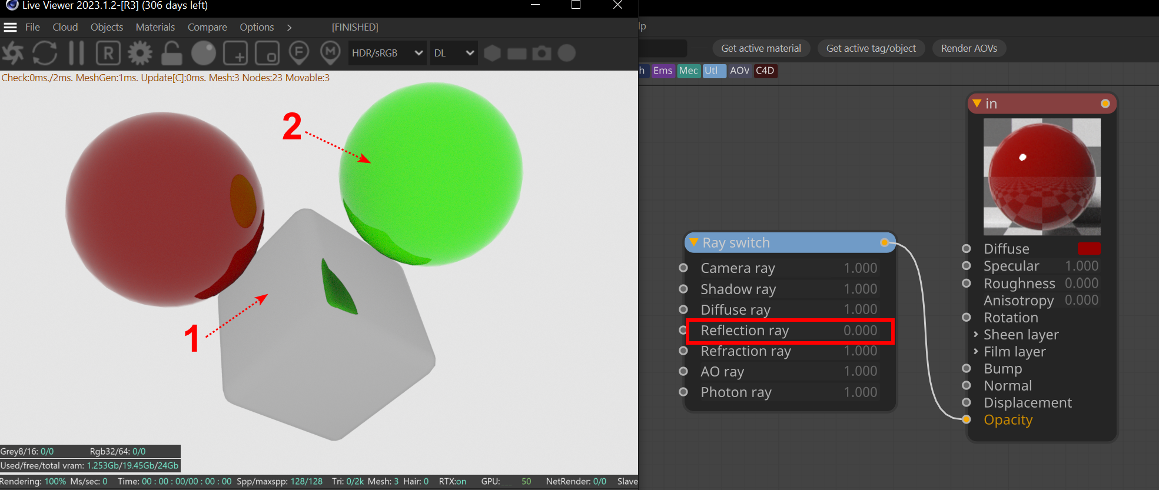Pause the render
The width and height of the screenshot is (1159, 490).
point(77,53)
